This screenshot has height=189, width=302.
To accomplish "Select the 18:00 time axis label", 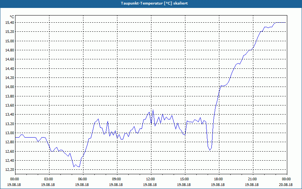I will (x=219, y=179).
